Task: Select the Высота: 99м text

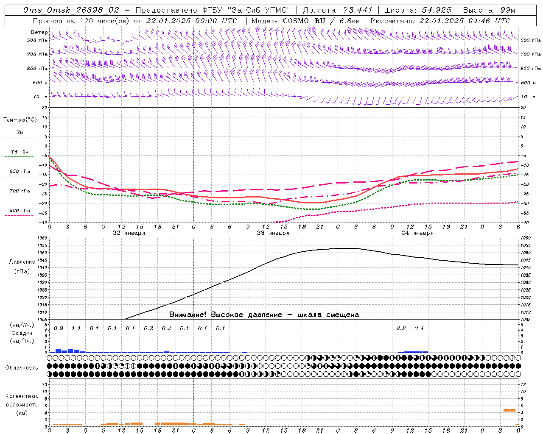Action: pyautogui.click(x=489, y=10)
